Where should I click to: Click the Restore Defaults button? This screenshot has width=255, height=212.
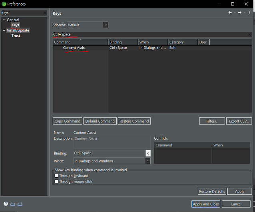tap(212, 191)
